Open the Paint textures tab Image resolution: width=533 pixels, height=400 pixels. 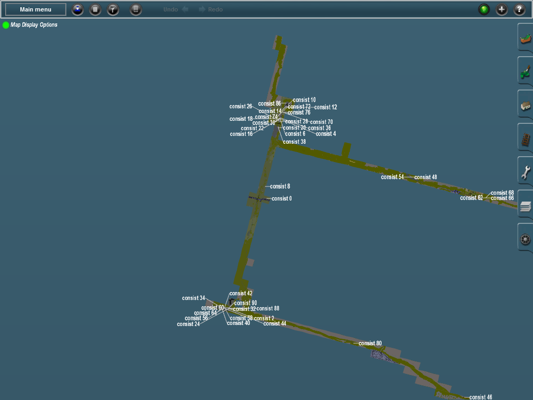tap(525, 72)
